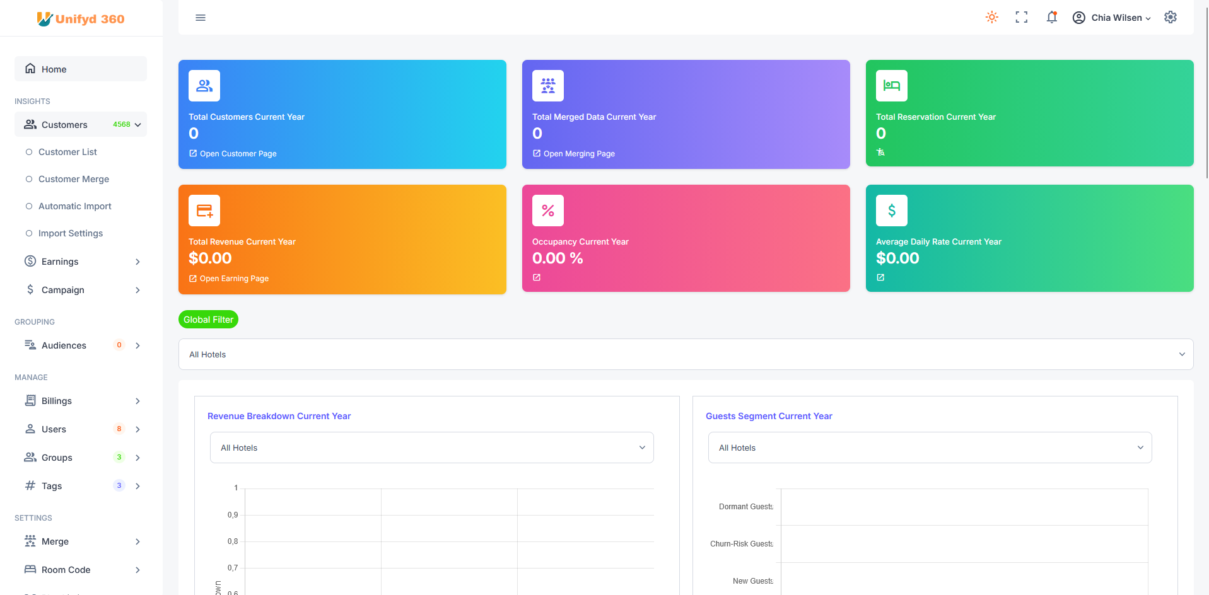Collapse the sidebar with hamburger icon
The height and width of the screenshot is (595, 1209).
201,18
